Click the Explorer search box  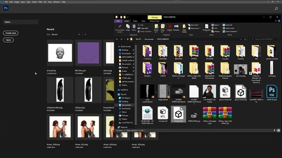tap(264, 39)
